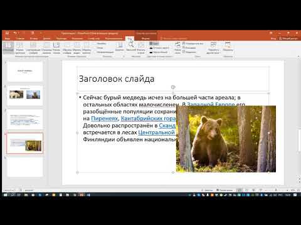The width and height of the screenshot is (301, 225).
Task: Expand the Macros (Макросы) dropdown
Action: tap(228, 47)
